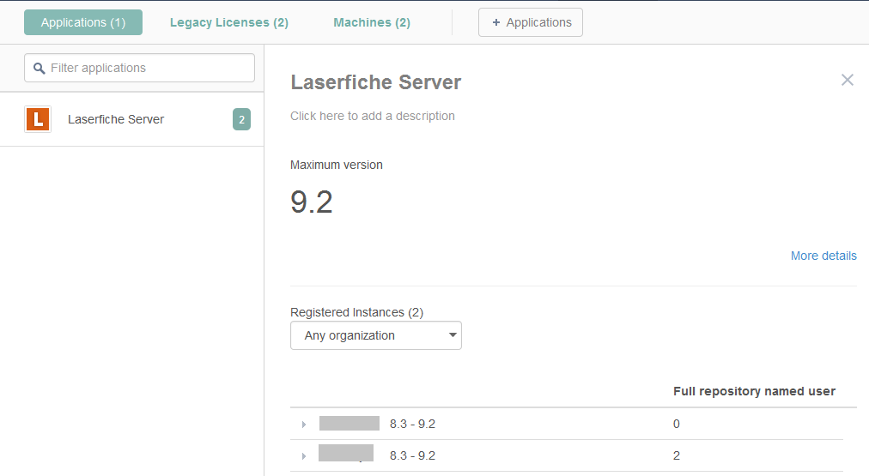This screenshot has height=476, width=869.
Task: Click the named user count 2 in table
Action: pyautogui.click(x=676, y=455)
